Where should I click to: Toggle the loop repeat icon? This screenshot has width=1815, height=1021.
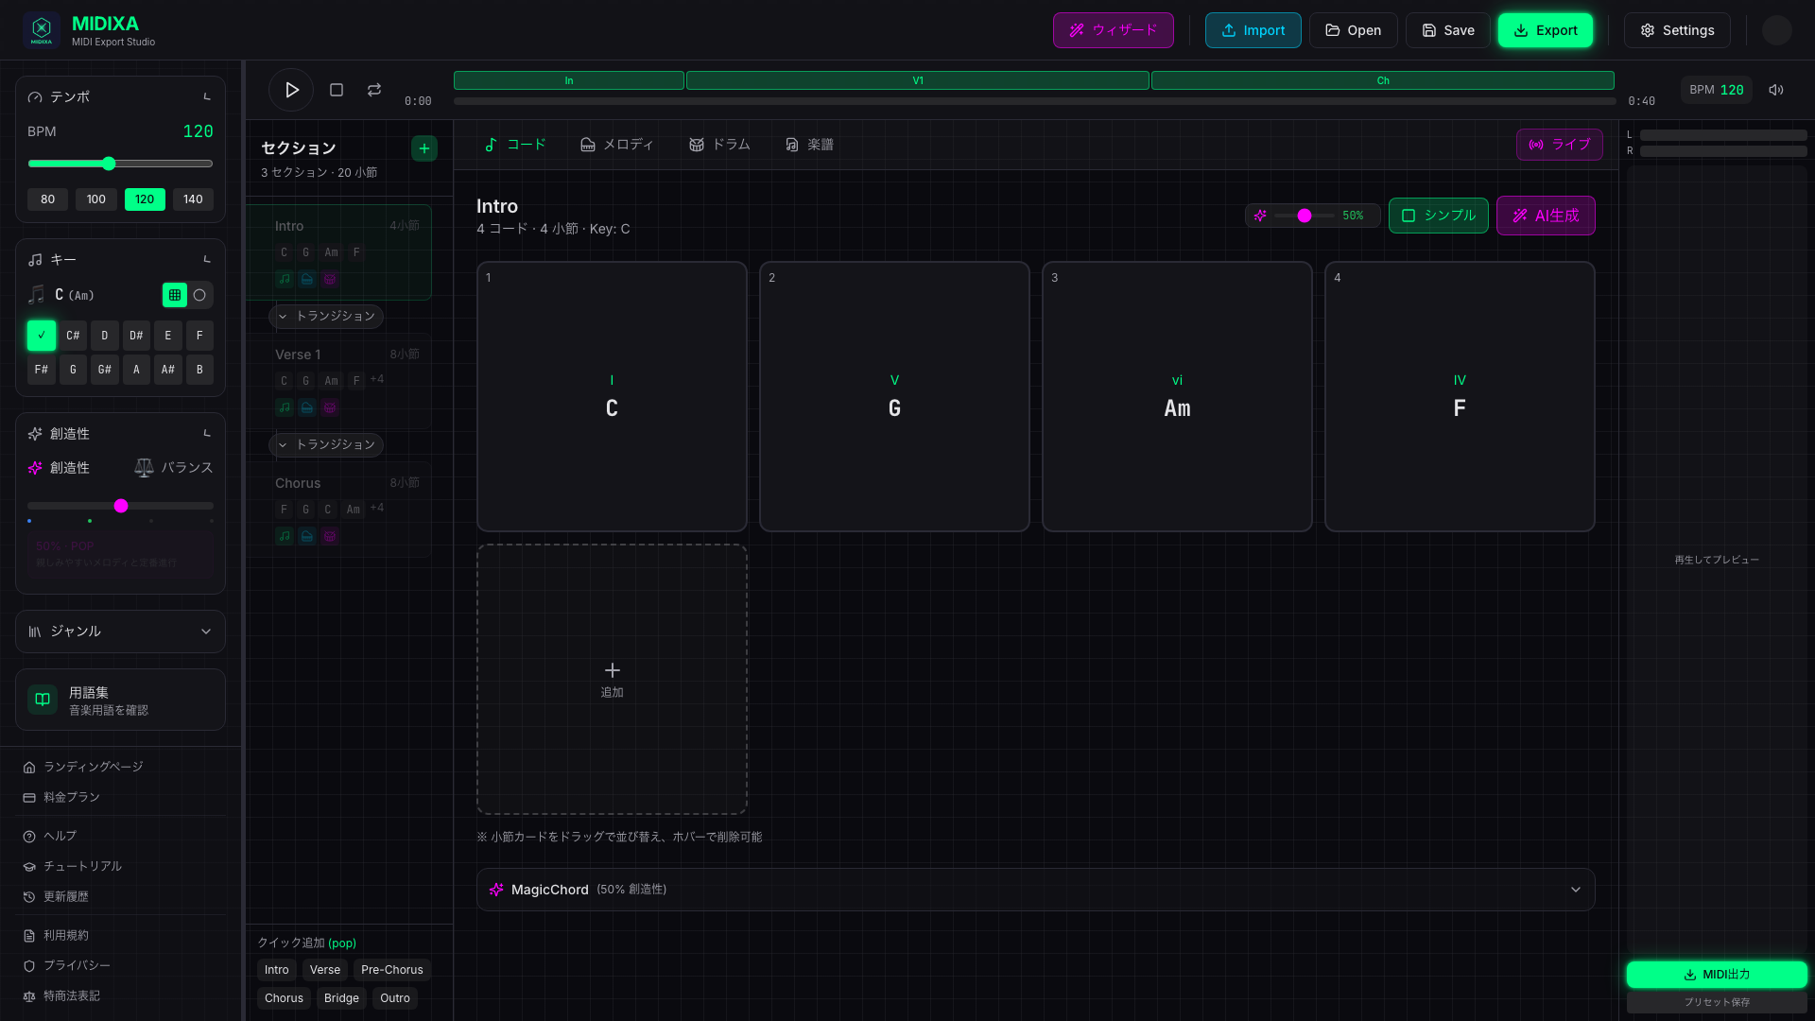point(374,90)
